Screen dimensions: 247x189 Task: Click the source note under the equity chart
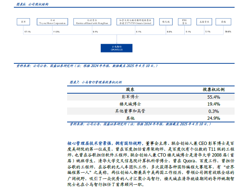(87, 66)
